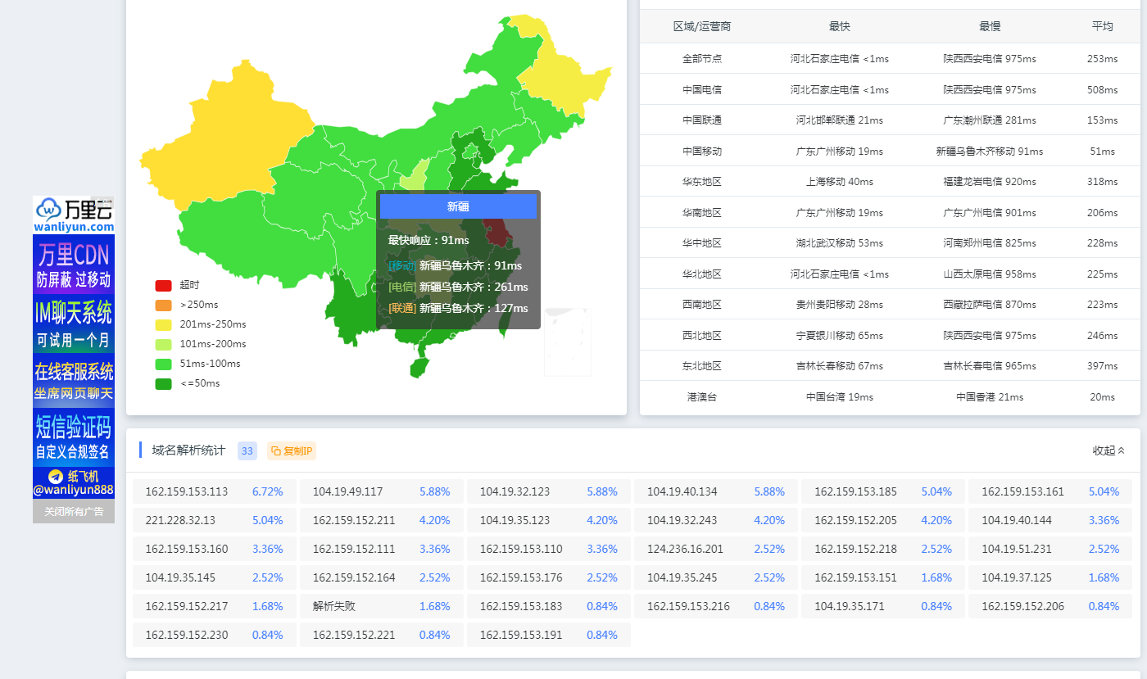Collapse the domain resolution statistics panel
The image size is (1147, 679).
pyautogui.click(x=1108, y=450)
